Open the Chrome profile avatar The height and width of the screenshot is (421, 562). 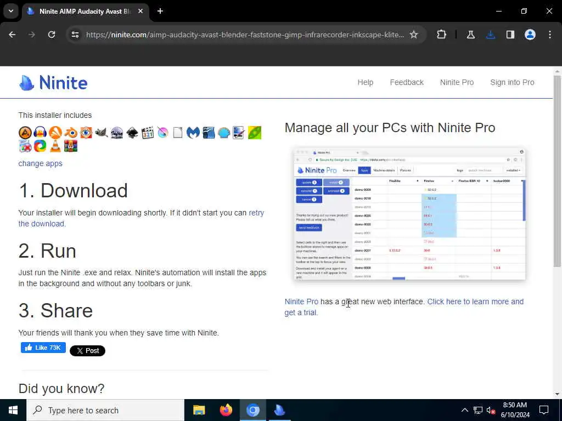tap(530, 35)
